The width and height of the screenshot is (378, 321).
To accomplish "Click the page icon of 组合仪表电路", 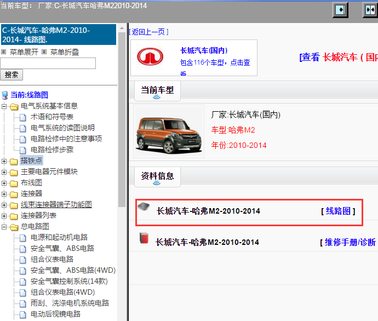I will 23,260.
